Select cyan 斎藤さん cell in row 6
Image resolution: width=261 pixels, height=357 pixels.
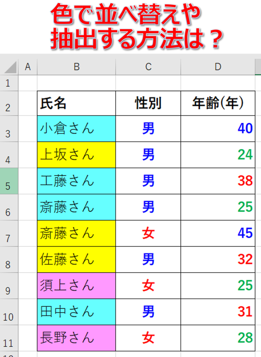point(76,207)
